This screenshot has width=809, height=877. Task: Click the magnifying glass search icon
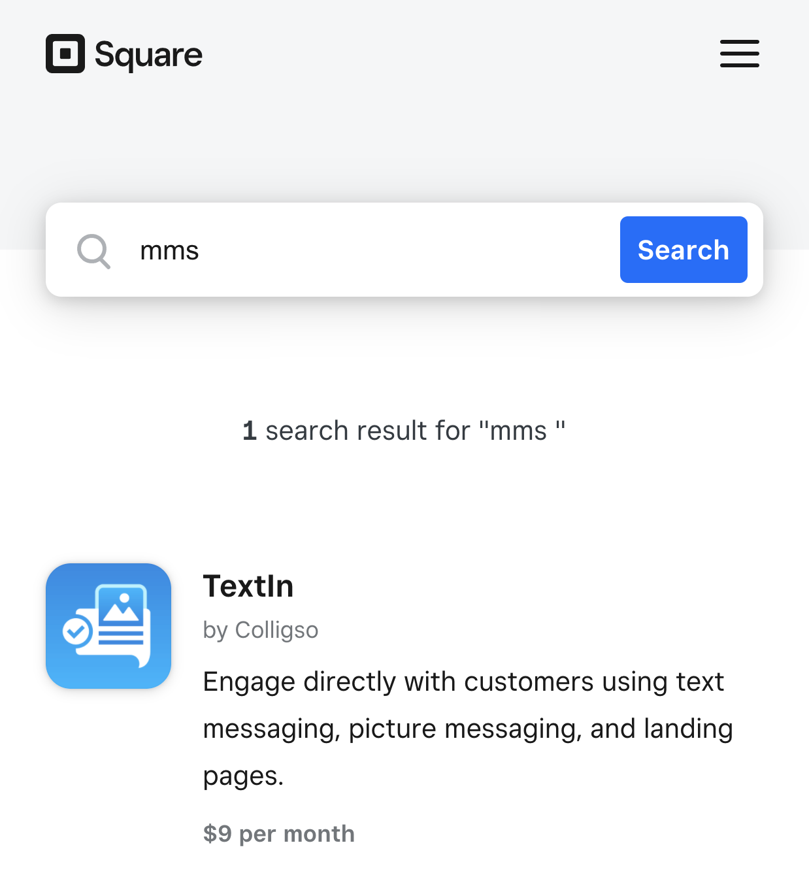(93, 251)
